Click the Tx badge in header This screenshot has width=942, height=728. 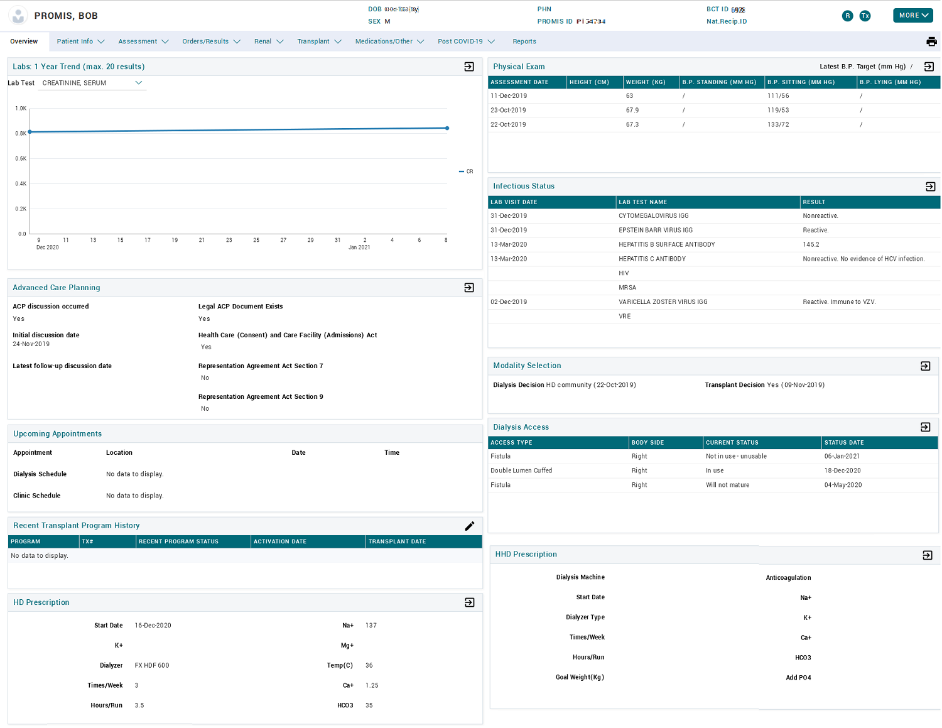pos(865,16)
